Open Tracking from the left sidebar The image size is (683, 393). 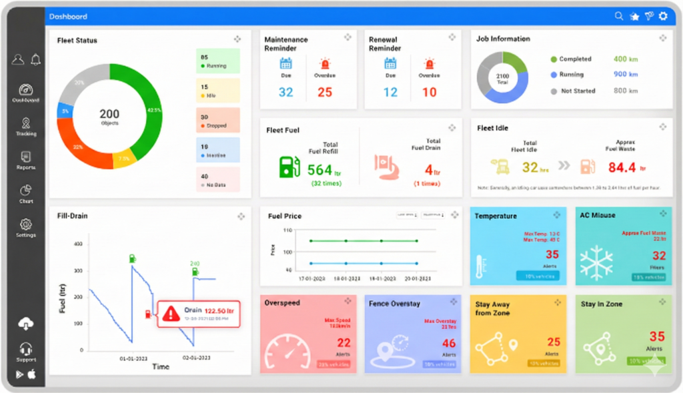(26, 126)
